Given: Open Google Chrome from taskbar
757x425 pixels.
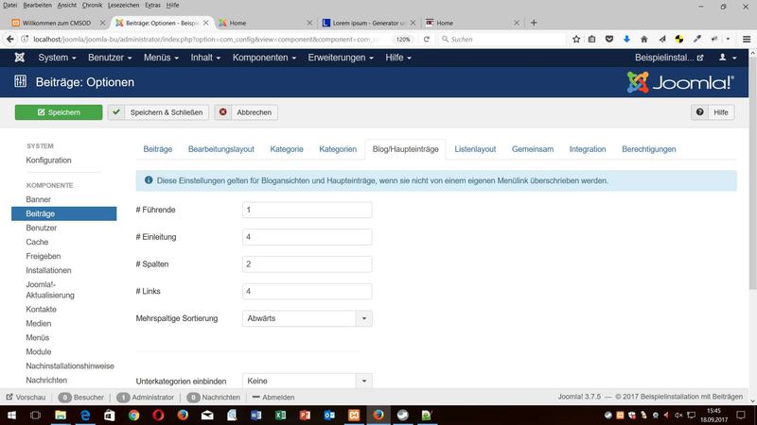Looking at the screenshot, I should pyautogui.click(x=133, y=415).
